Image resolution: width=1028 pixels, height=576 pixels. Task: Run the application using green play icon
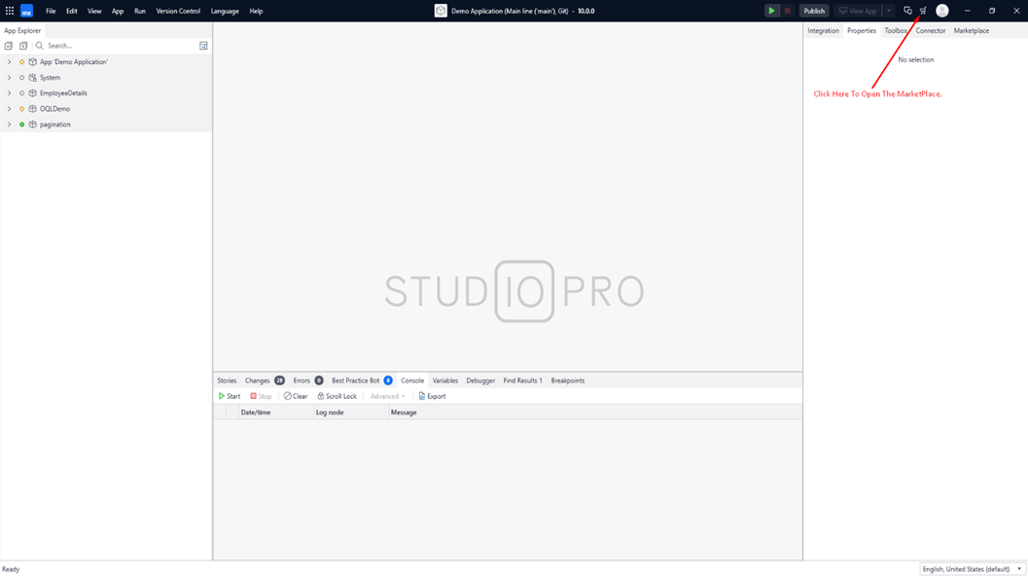[x=771, y=11]
